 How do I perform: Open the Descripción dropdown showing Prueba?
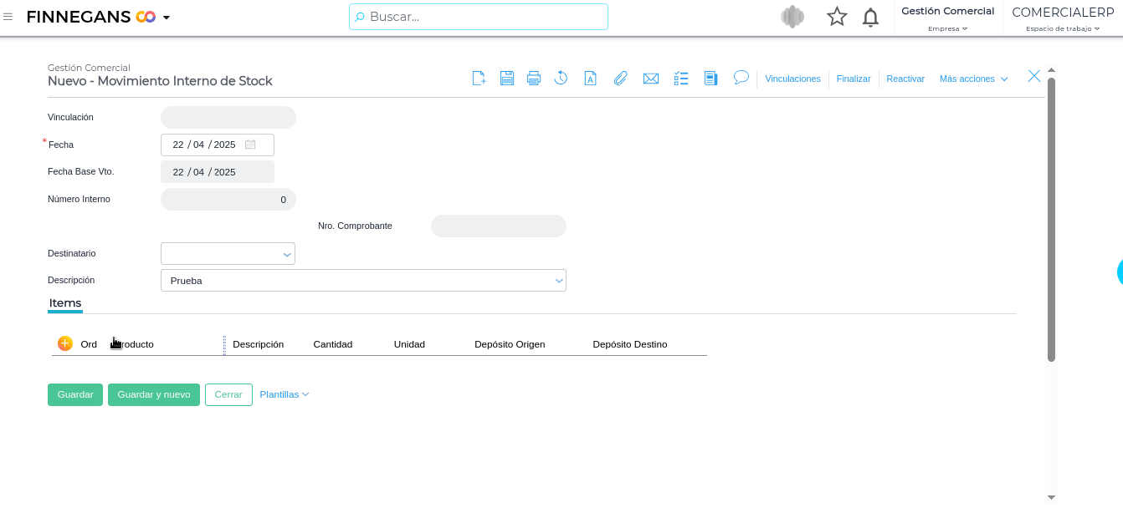coord(363,281)
